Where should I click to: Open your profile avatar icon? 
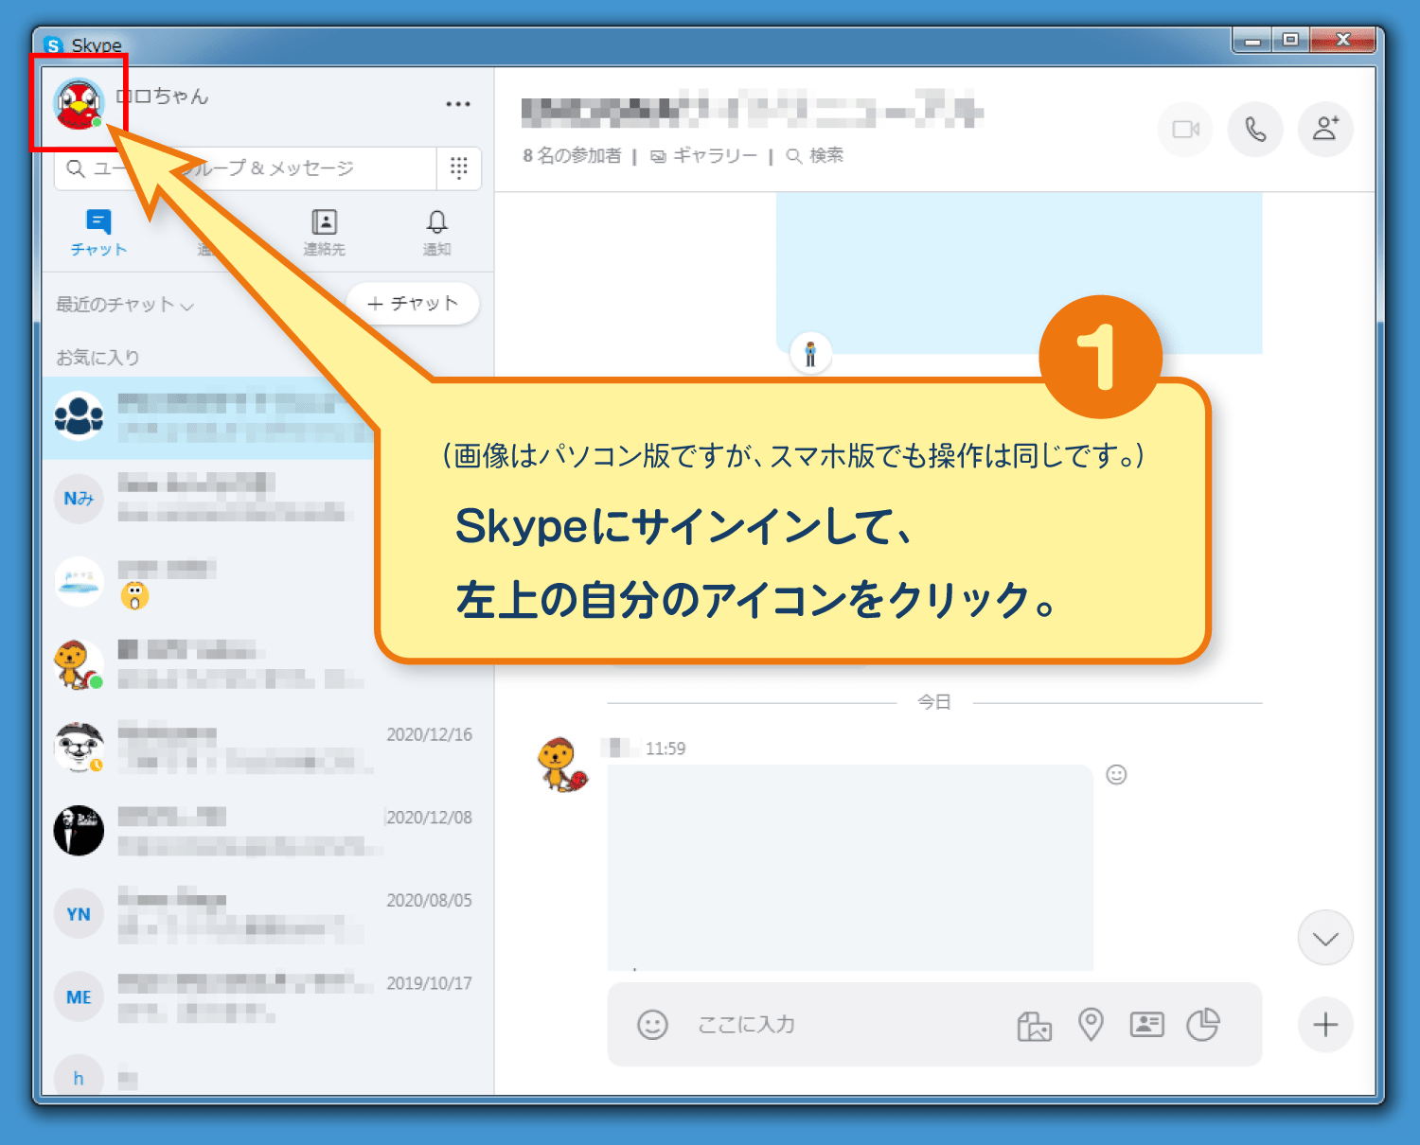(79, 104)
